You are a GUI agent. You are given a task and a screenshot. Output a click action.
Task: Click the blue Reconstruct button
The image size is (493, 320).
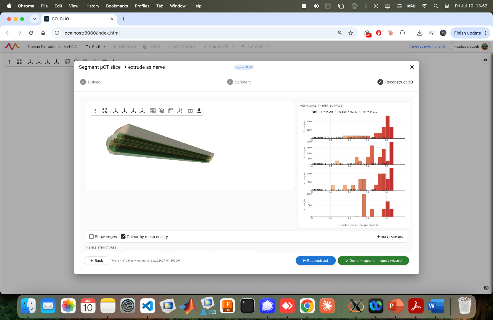[316, 261]
